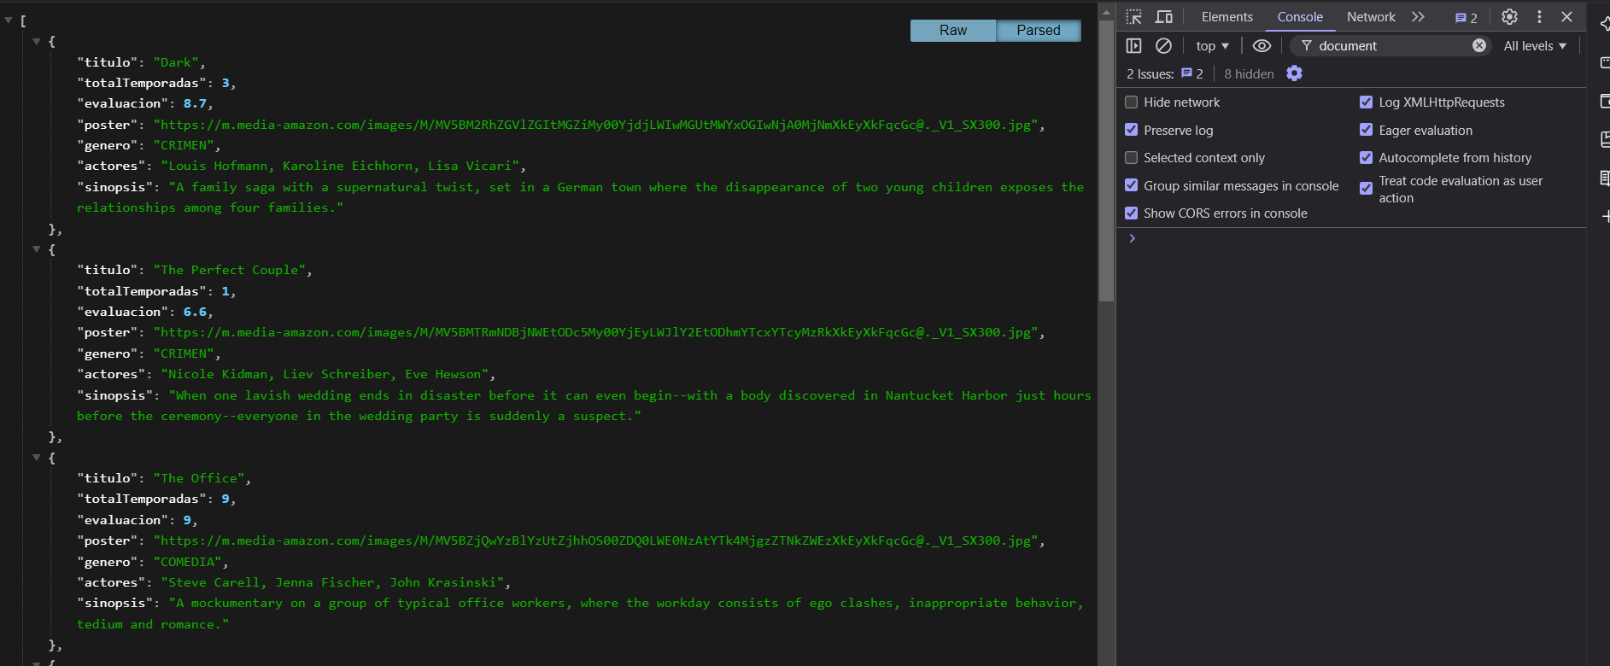Click the page vertical scrollbar thumb
Viewport: 1610px width, 666px height.
1106,161
